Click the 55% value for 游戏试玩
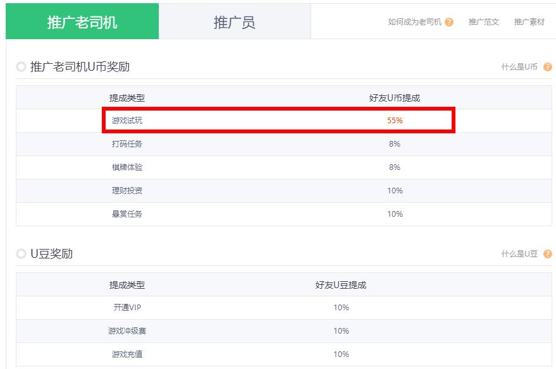556x369 pixels. pos(395,121)
